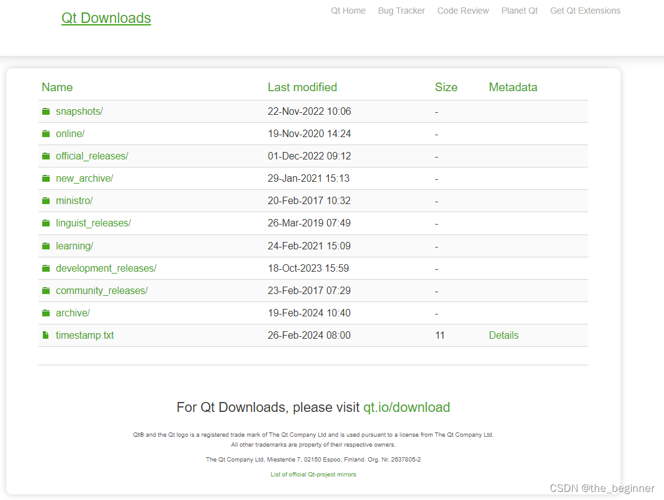Open Bug Tracker in top navigation
The height and width of the screenshot is (500, 664).
tap(402, 11)
